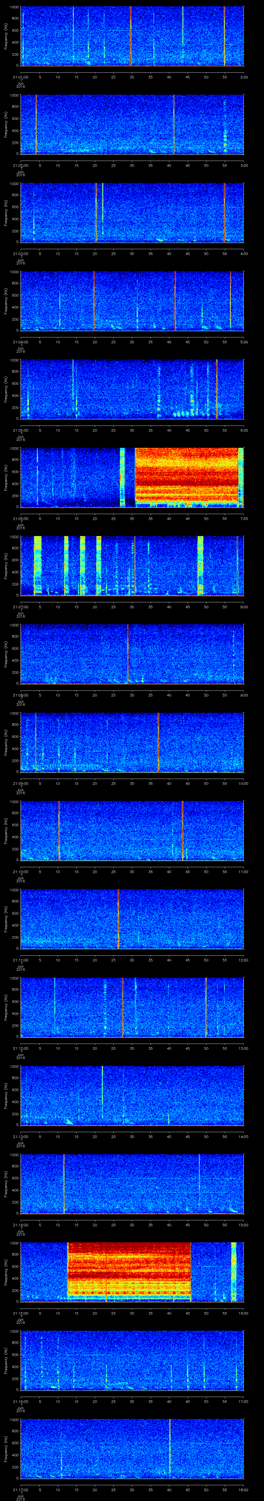Image resolution: width=264 pixels, height=1501 pixels.
Task: Click the 21:04:00 start time label
Action: point(20,341)
